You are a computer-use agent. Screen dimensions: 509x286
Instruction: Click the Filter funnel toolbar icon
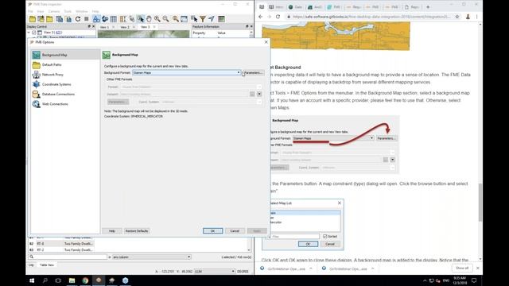point(203,19)
